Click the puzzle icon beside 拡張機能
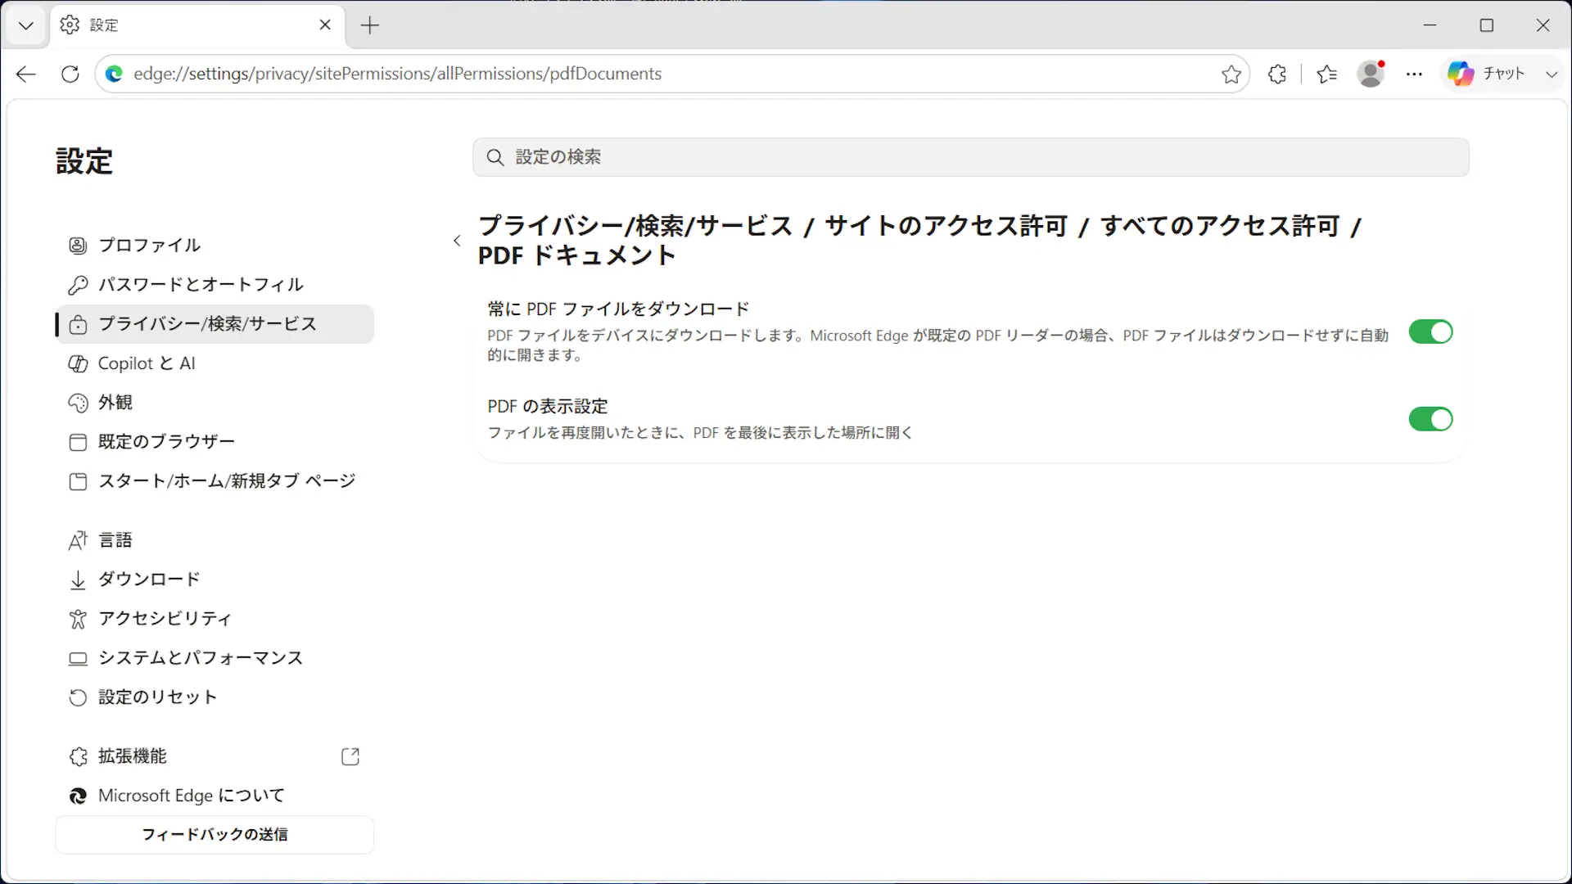Screen dimensions: 1572x884 (x=78, y=756)
